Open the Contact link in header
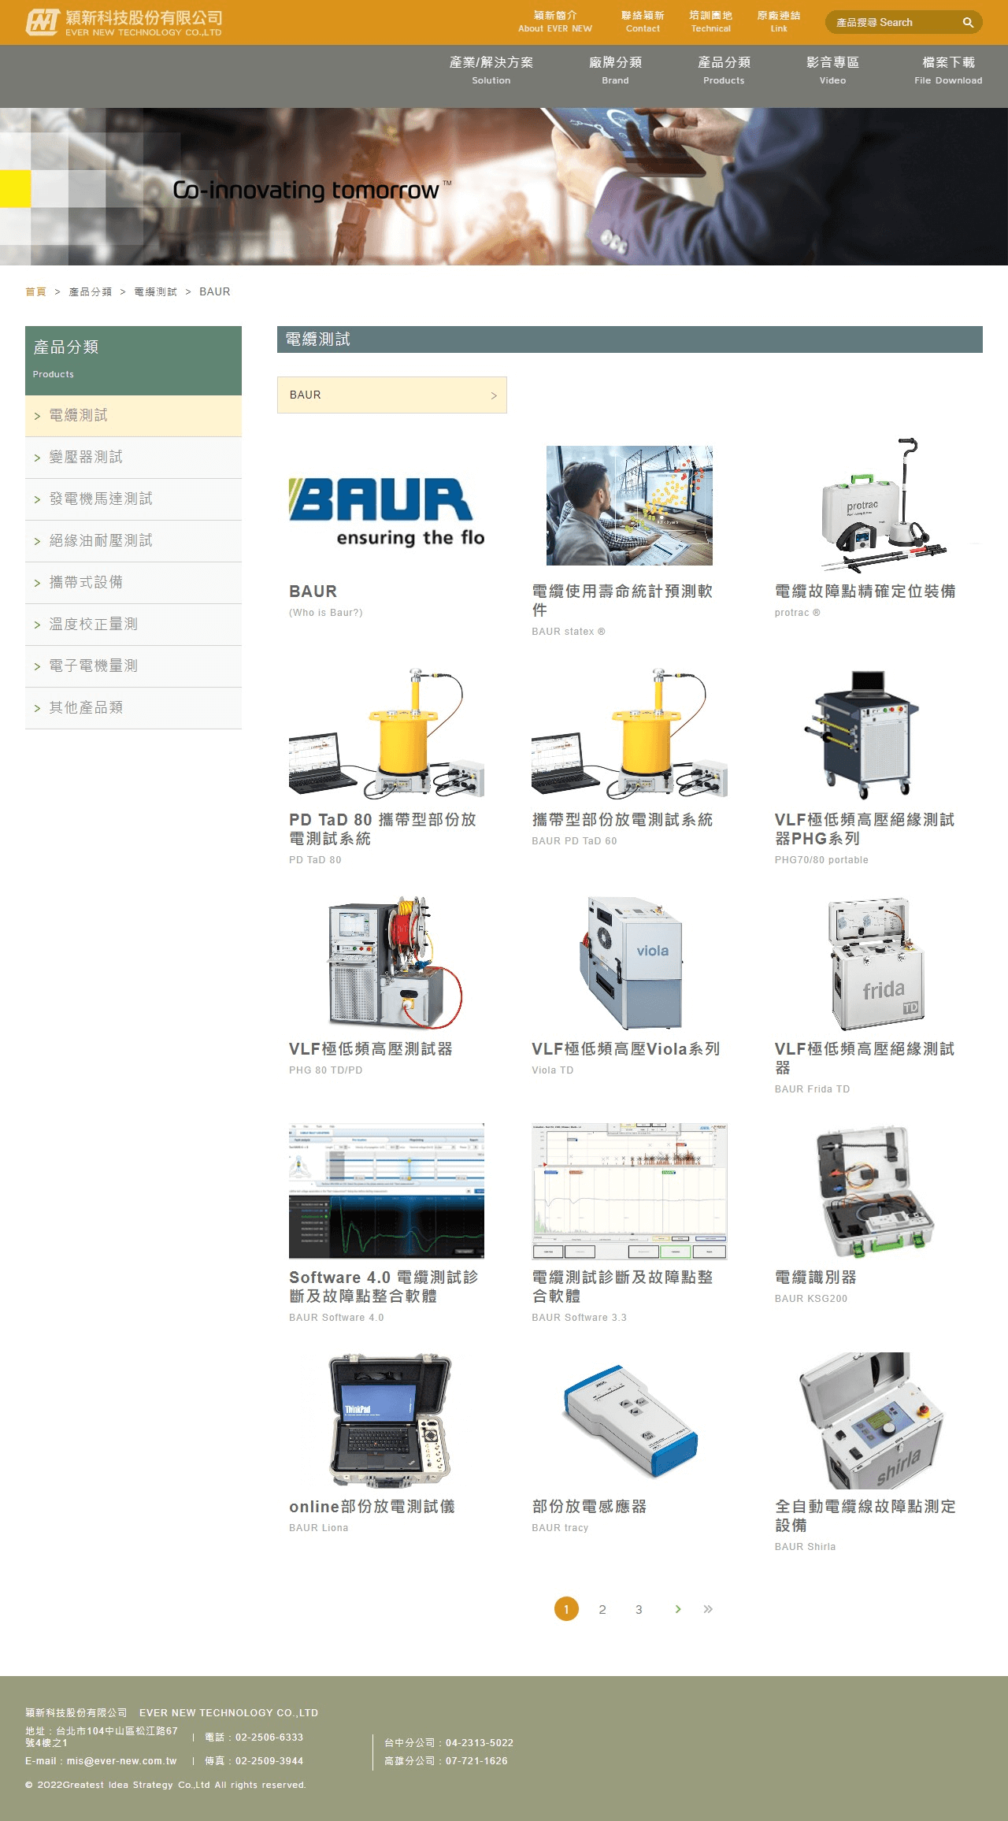 643,21
